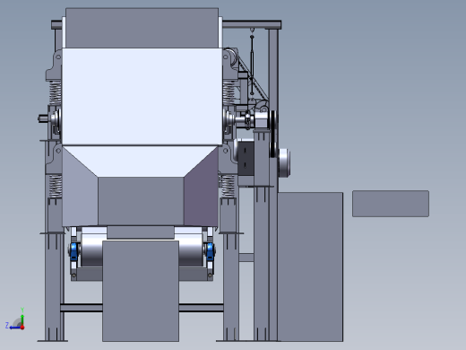Select the gray box in front of conveyor

click(x=141, y=291)
